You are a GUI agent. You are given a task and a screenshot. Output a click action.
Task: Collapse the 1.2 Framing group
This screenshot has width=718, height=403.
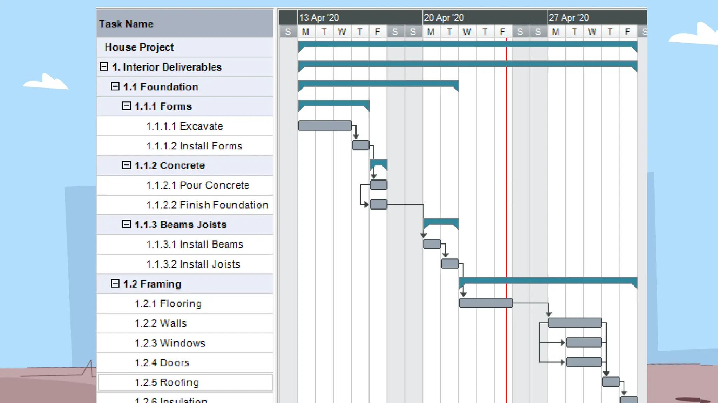115,283
